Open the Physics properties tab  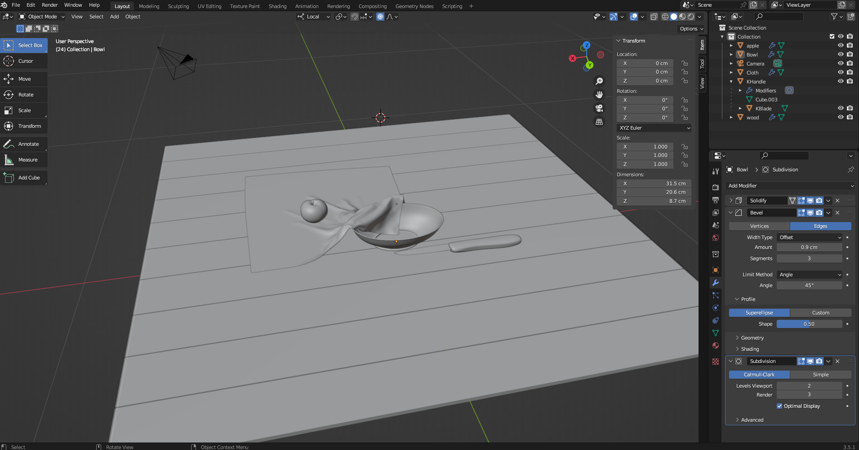716,308
